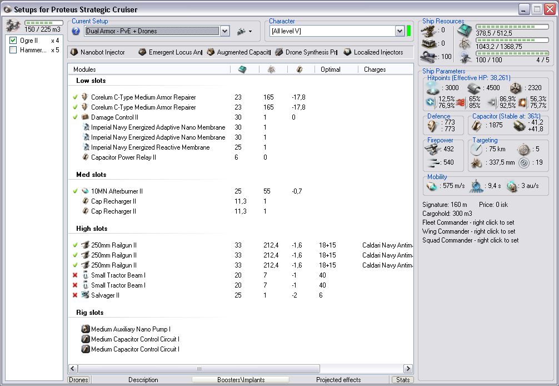Click the Emergent Locus Analyzer subsystem icon
The image size is (559, 386).
tap(142, 52)
